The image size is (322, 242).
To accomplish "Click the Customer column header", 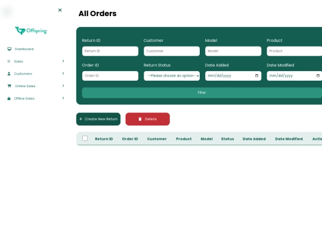I will [157, 139].
